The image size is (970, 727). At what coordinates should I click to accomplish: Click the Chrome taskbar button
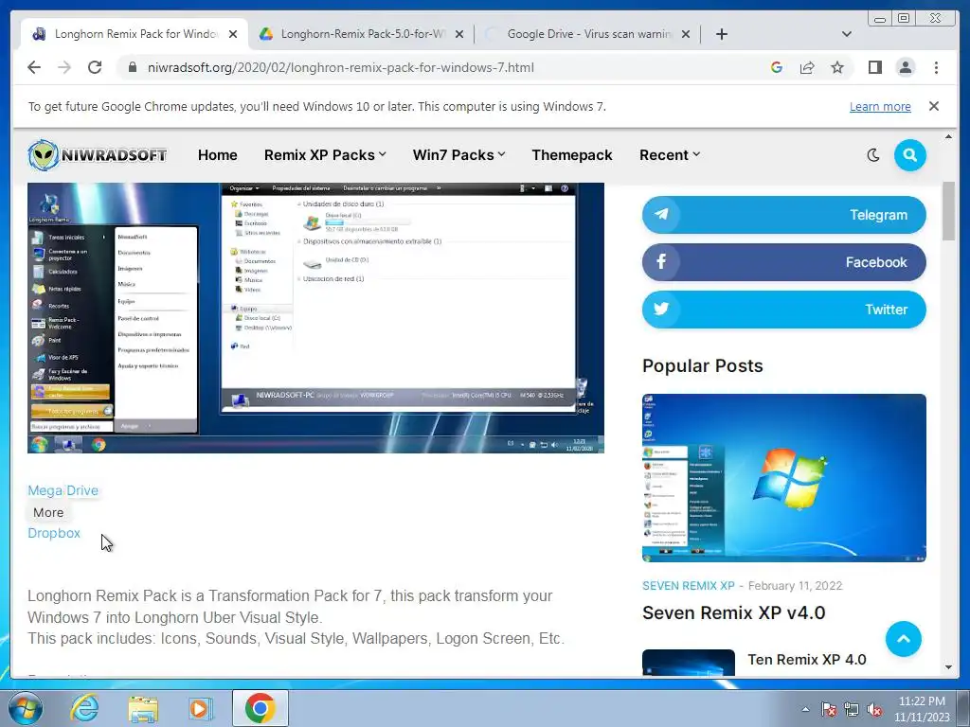[x=260, y=708]
